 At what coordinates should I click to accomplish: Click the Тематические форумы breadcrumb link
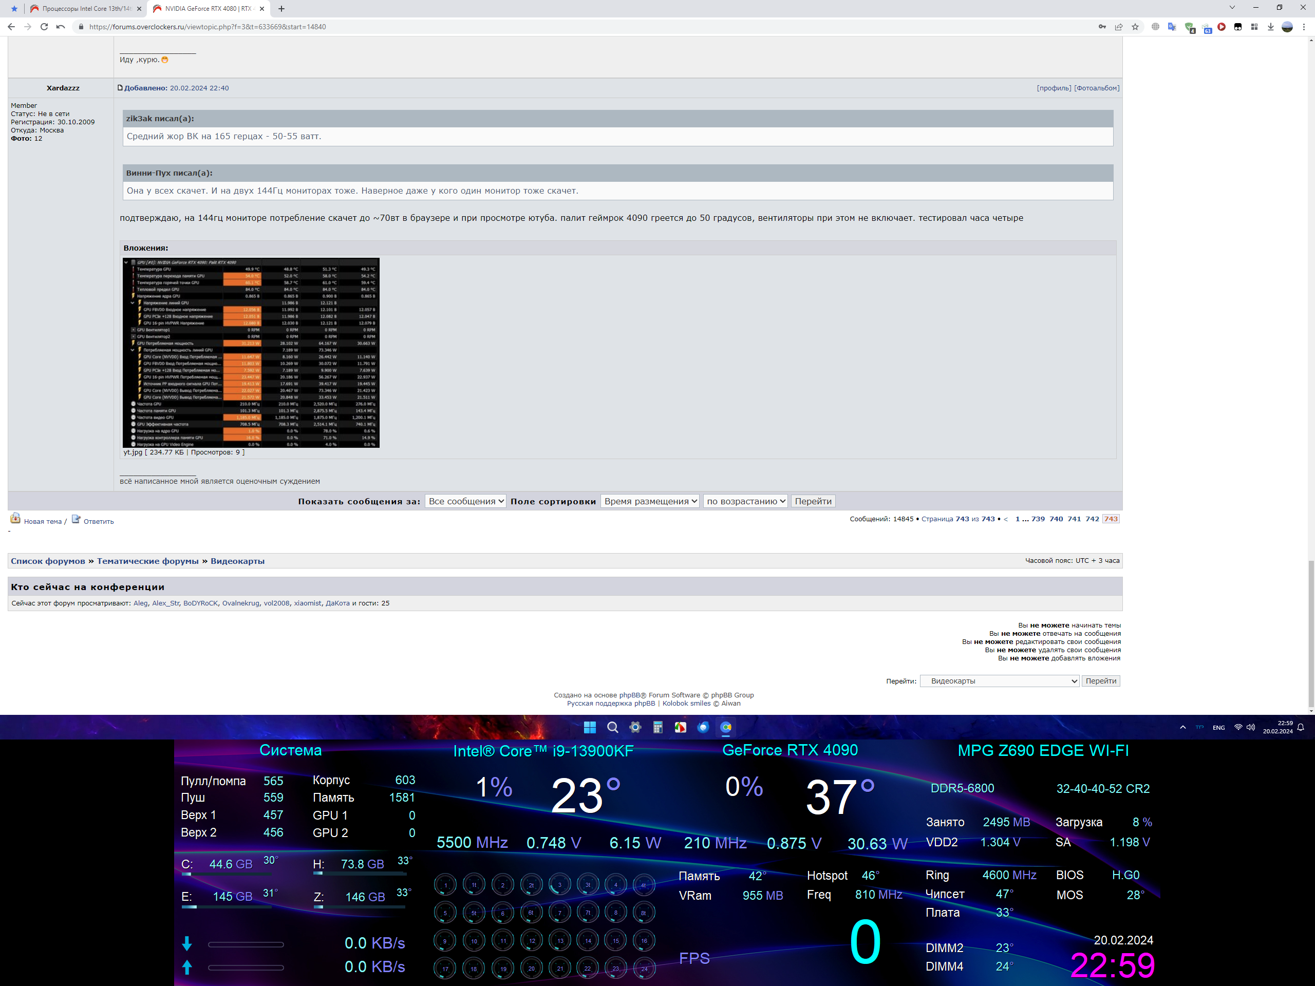coord(147,561)
